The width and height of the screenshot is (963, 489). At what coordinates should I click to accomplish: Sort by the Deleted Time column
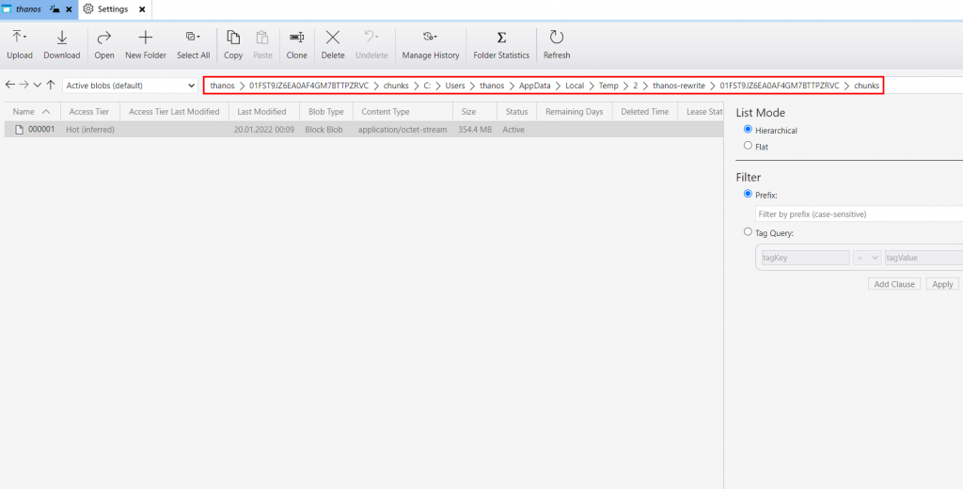point(644,112)
